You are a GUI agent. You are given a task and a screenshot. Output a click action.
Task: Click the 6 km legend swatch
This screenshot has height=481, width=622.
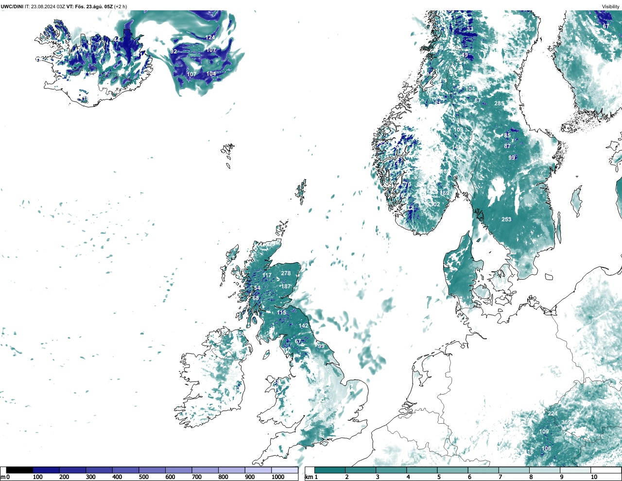(x=483, y=470)
